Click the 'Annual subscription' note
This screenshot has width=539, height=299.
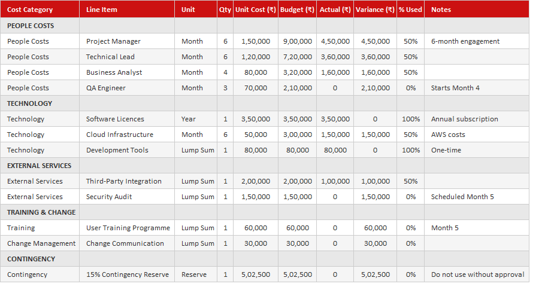tap(465, 119)
